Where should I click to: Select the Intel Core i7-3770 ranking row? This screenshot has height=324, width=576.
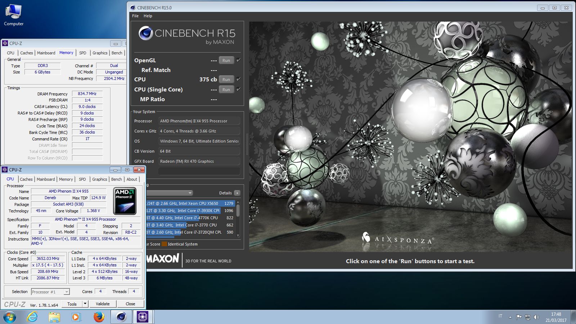coord(190,225)
